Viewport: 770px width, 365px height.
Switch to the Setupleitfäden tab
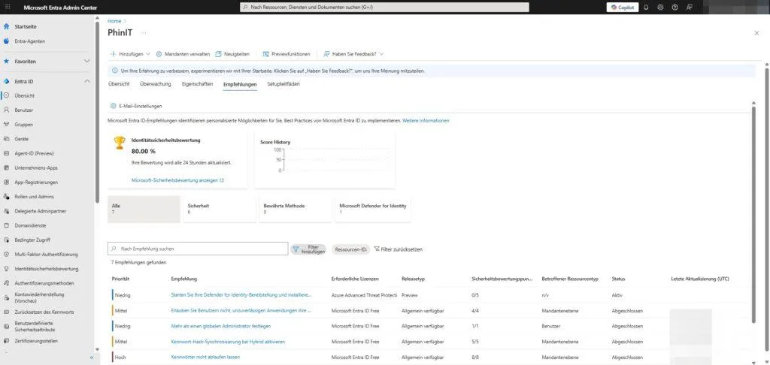point(283,84)
